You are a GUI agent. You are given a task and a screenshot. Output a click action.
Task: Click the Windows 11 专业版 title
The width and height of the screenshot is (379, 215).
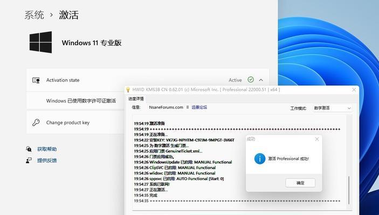pyautogui.click(x=92, y=43)
